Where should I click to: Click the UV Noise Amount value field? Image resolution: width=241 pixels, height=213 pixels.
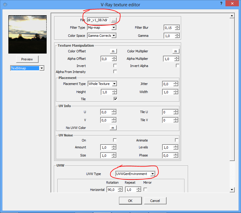tap(106, 147)
